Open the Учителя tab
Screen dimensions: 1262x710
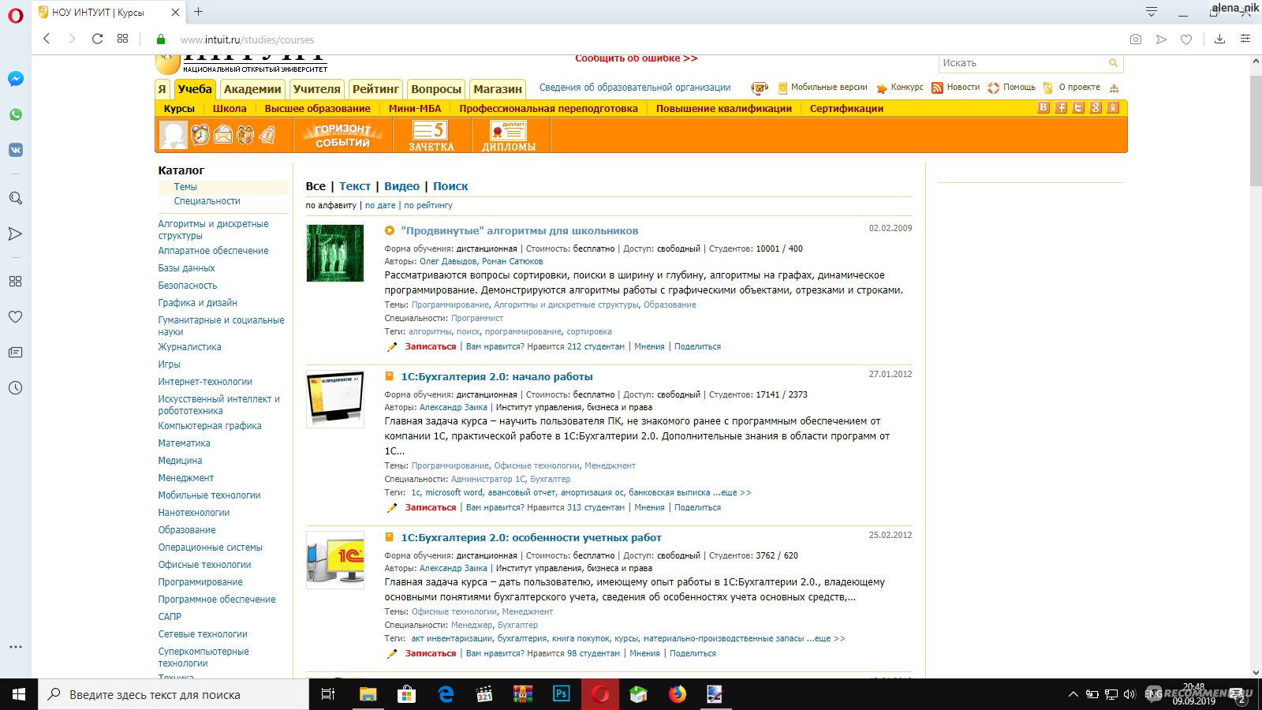pyautogui.click(x=317, y=89)
